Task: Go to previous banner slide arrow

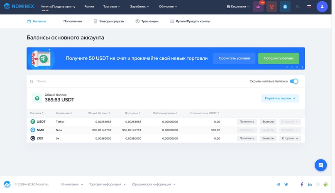Action: (287, 67)
